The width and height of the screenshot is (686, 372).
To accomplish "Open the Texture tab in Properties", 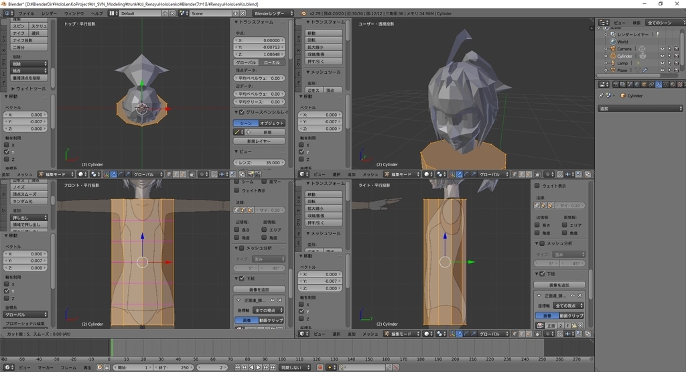I will pos(679,84).
